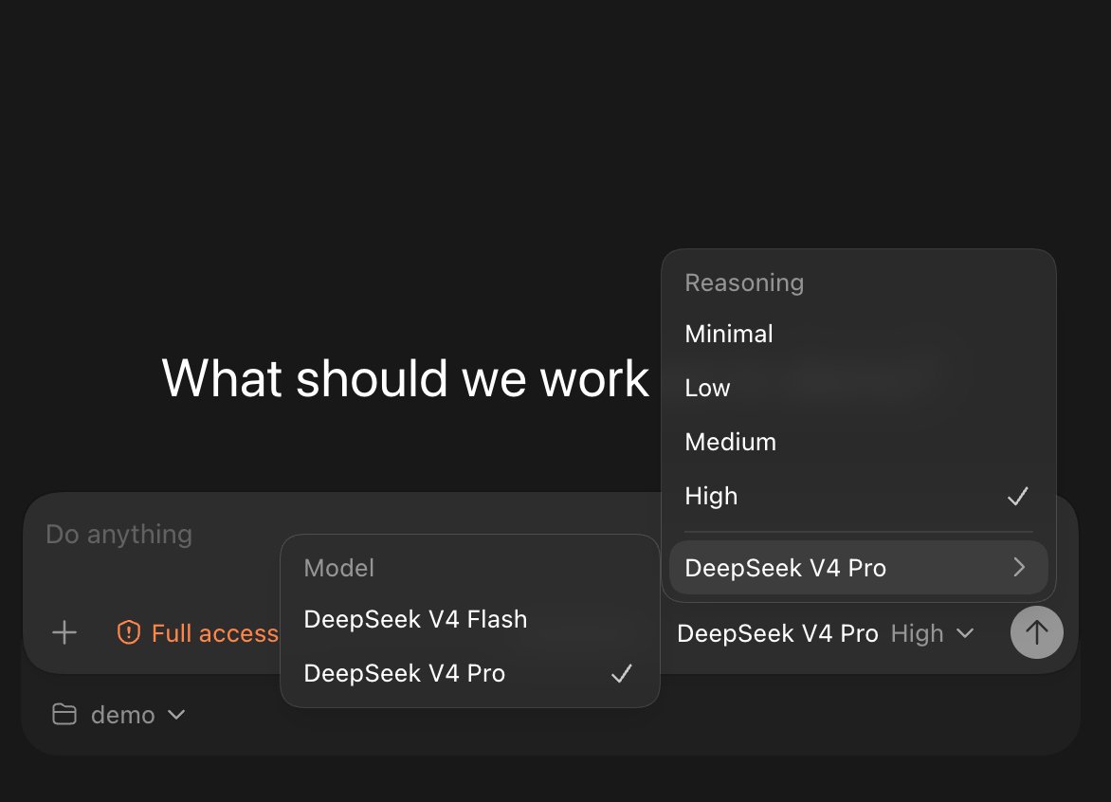The image size is (1111, 802).
Task: Click the plus attachment icon
Action: [x=64, y=632]
